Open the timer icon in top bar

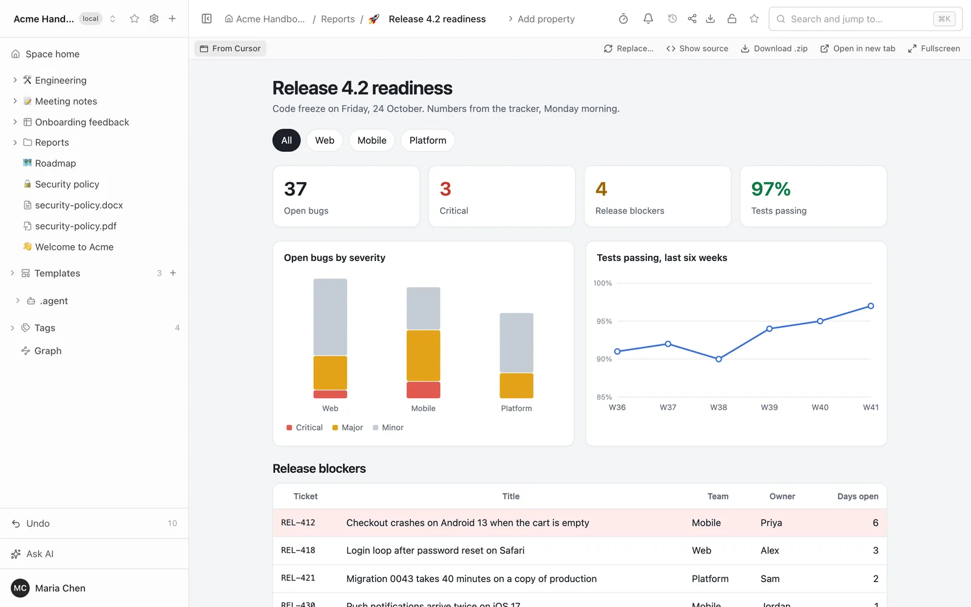tap(623, 19)
